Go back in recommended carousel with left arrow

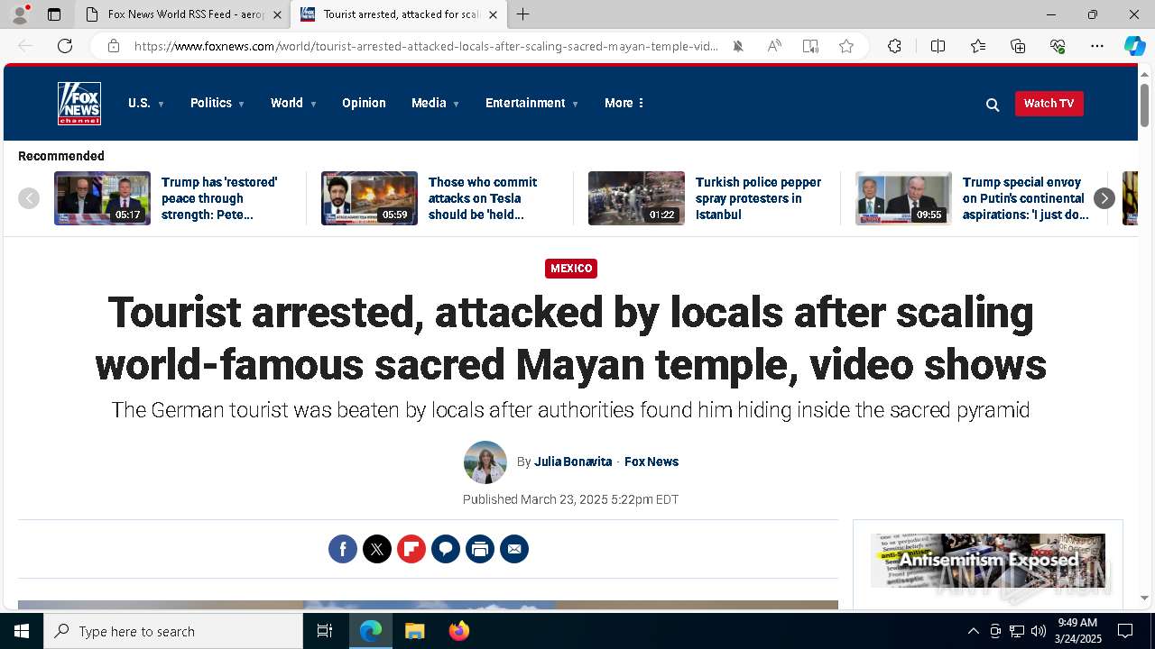pos(29,198)
